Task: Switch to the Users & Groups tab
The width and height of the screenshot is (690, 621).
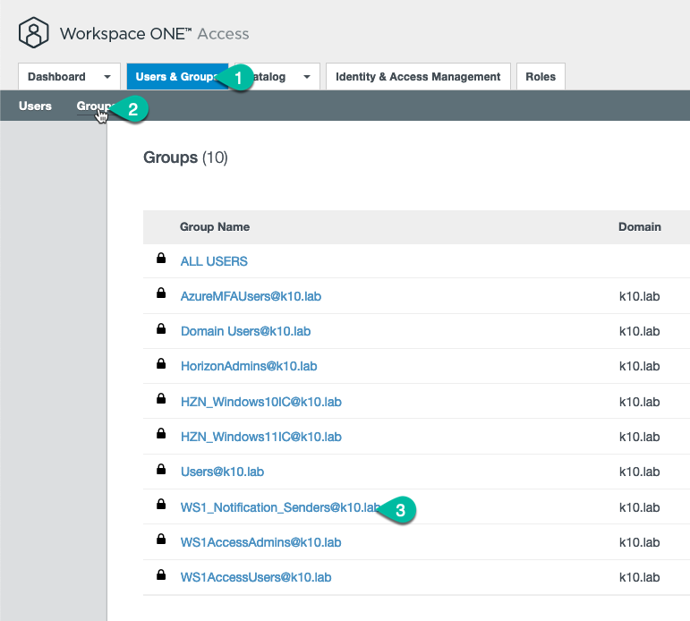Action: pyautogui.click(x=177, y=77)
